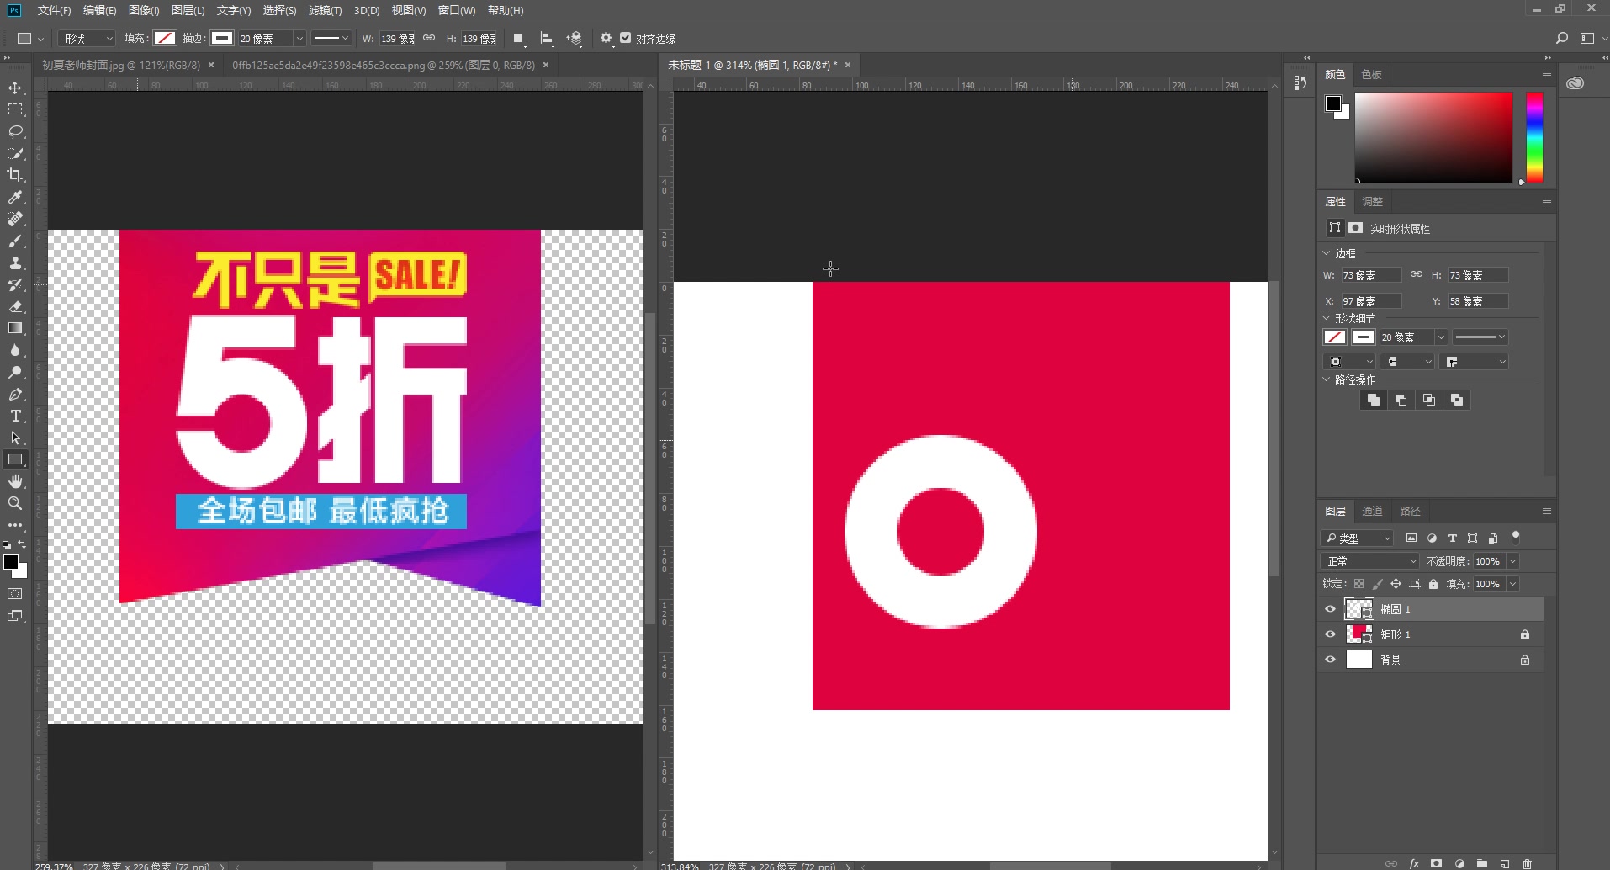1610x870 pixels.
Task: Select the History Brush tool
Action: [x=15, y=285]
